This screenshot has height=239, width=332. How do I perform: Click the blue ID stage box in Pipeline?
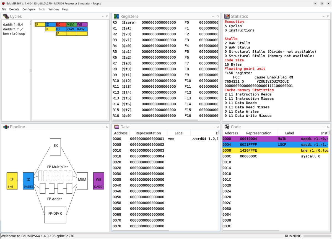pos(28,181)
